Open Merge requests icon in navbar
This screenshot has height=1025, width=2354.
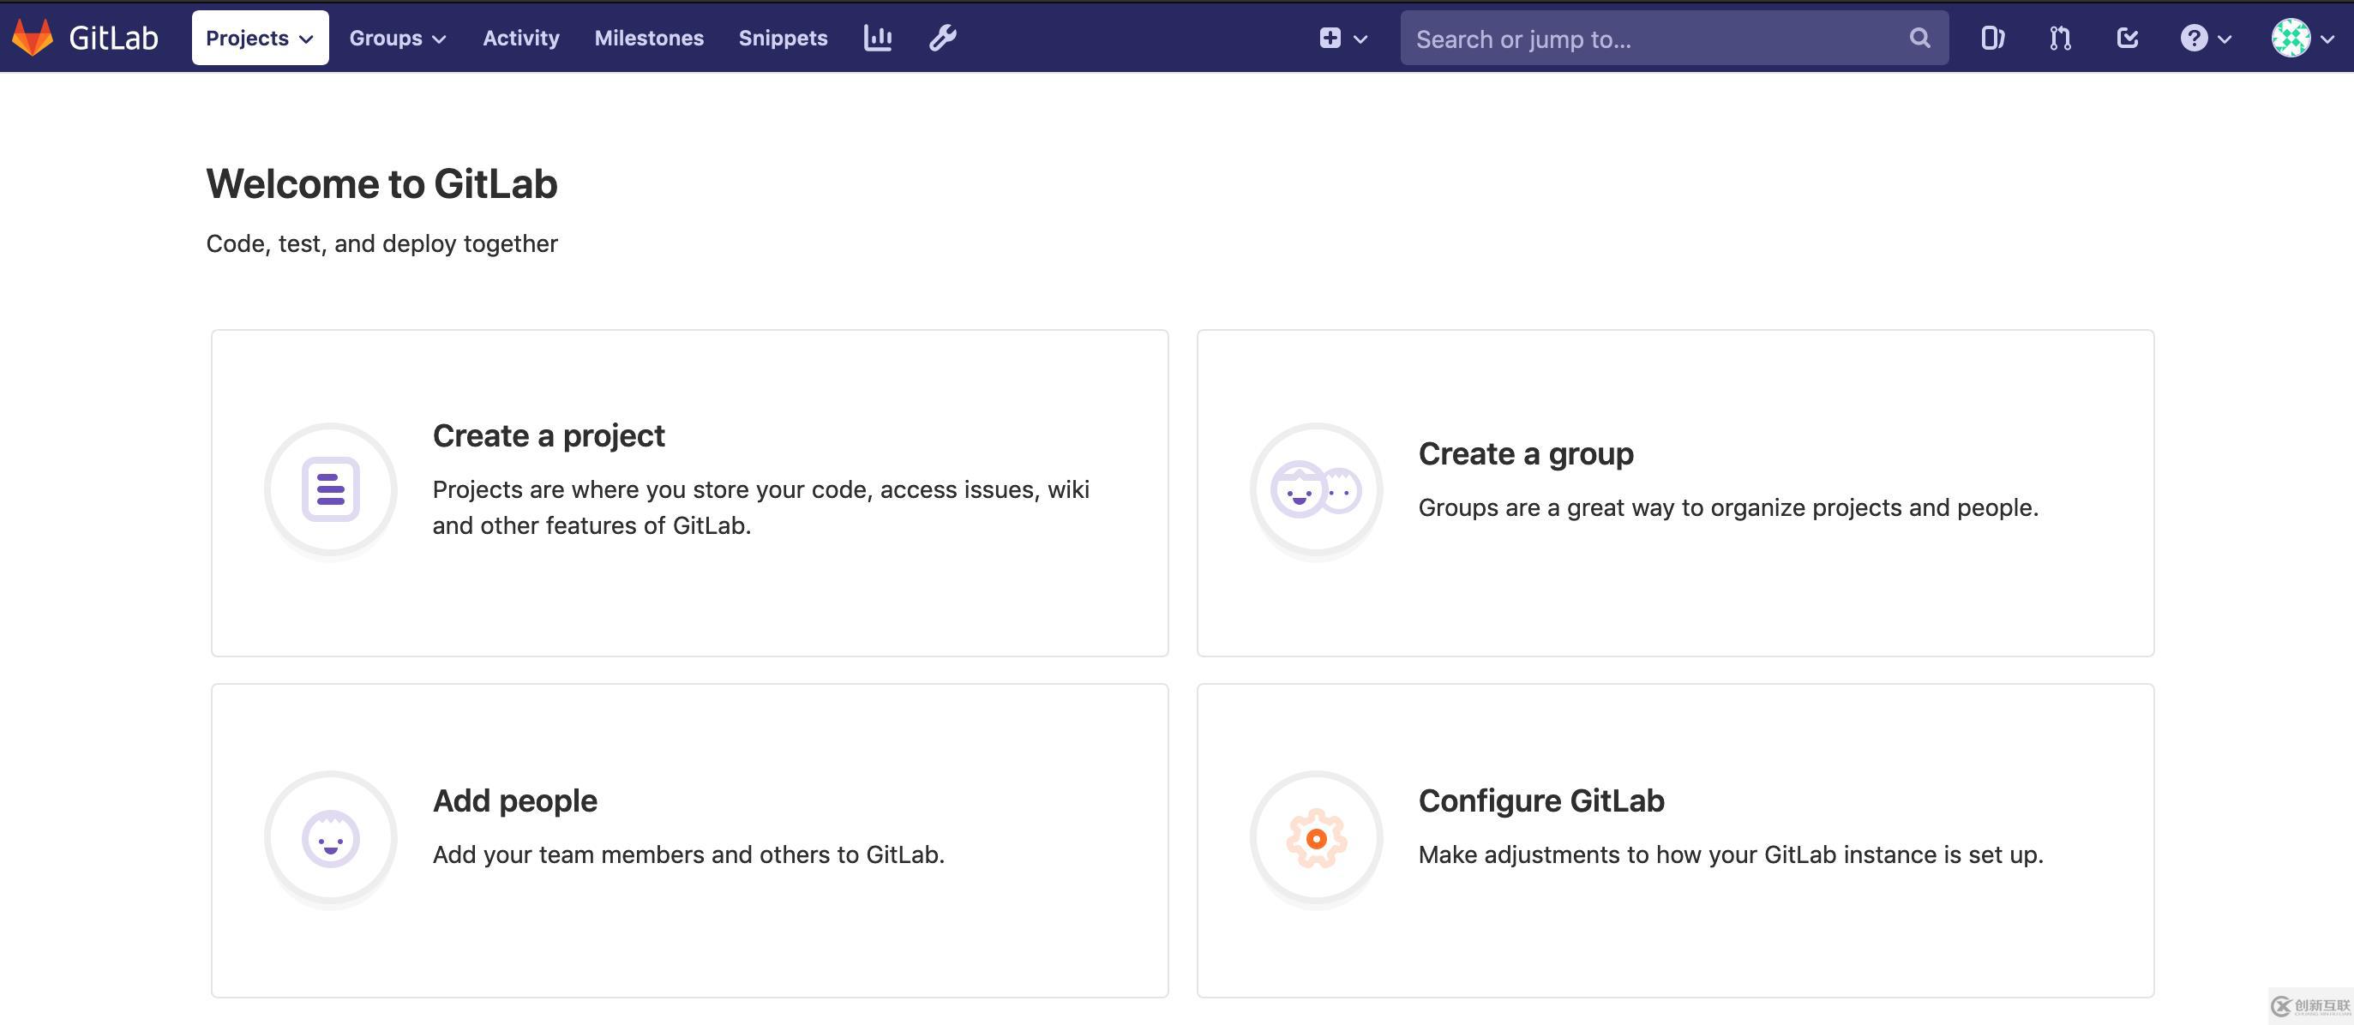[x=2060, y=38]
